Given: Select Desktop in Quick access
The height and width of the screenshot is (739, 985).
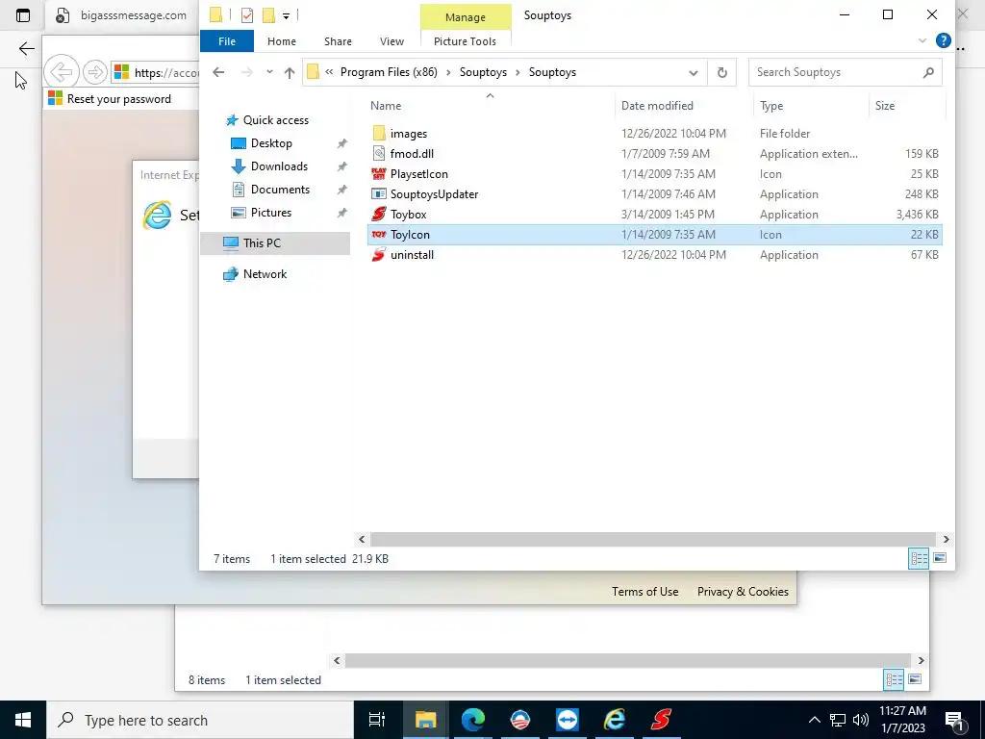Looking at the screenshot, I should (271, 142).
